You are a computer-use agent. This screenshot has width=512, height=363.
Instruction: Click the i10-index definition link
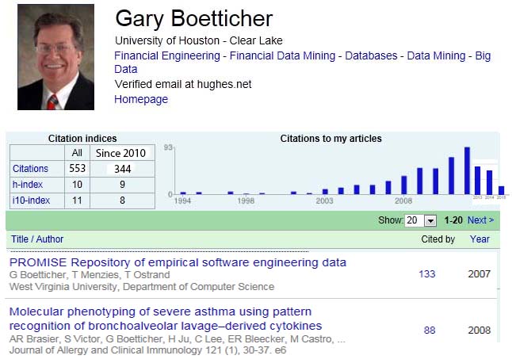click(x=31, y=201)
